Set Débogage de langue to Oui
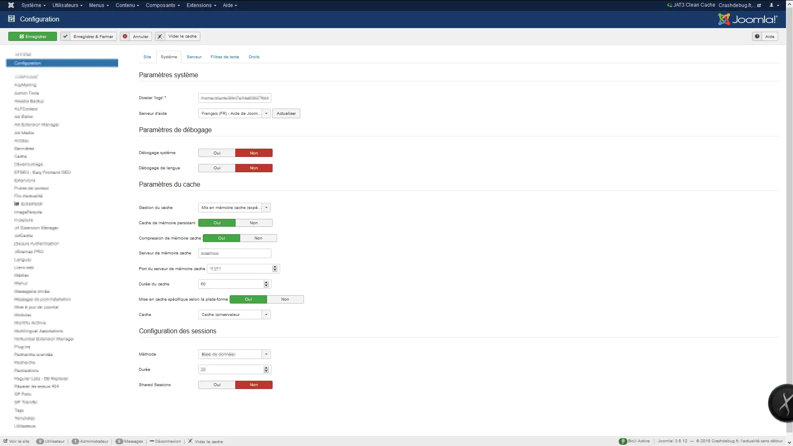 click(217, 168)
